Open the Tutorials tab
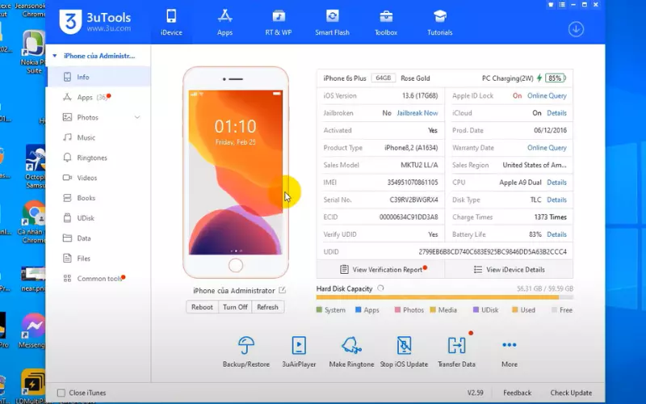Screen dimensions: 646x404 pyautogui.click(x=439, y=23)
